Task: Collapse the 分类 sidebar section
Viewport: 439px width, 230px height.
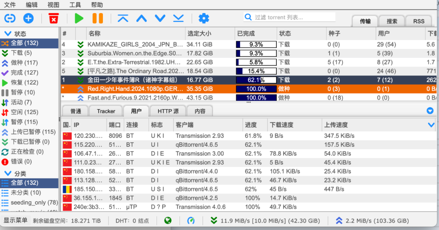Action: pos(8,174)
